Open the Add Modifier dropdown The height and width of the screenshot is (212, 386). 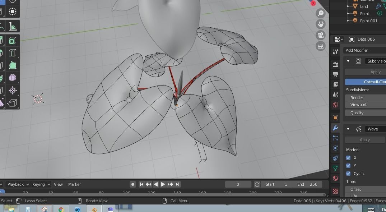(x=364, y=50)
